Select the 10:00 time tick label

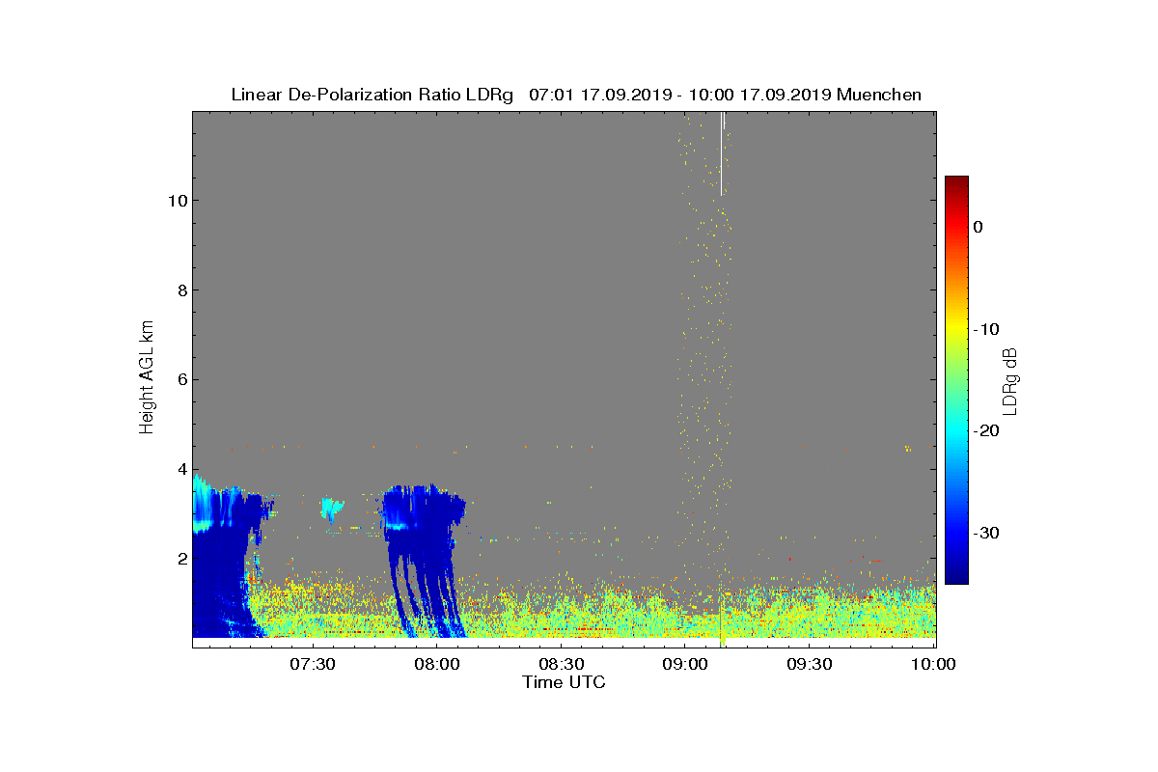[933, 664]
